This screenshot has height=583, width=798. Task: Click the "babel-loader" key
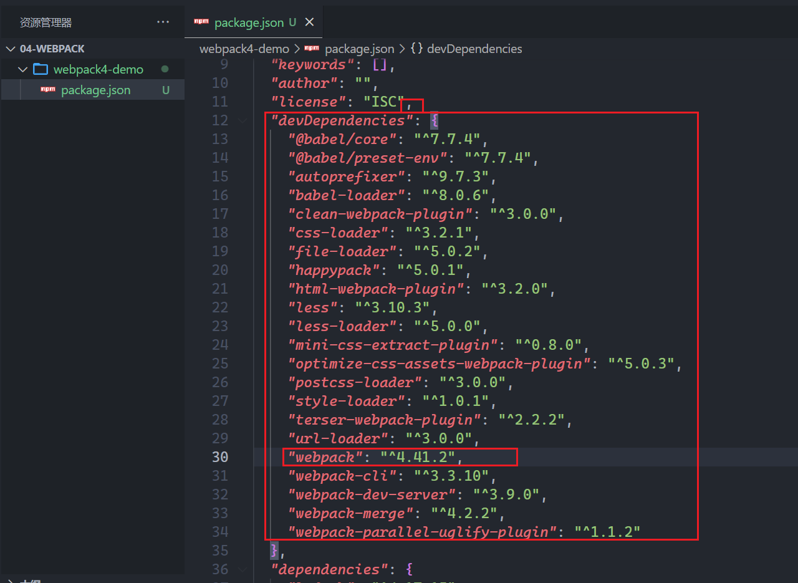click(347, 195)
